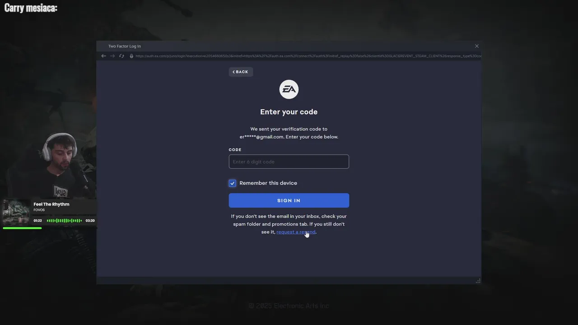Reload the login page
This screenshot has height=325, width=578.
[x=121, y=56]
